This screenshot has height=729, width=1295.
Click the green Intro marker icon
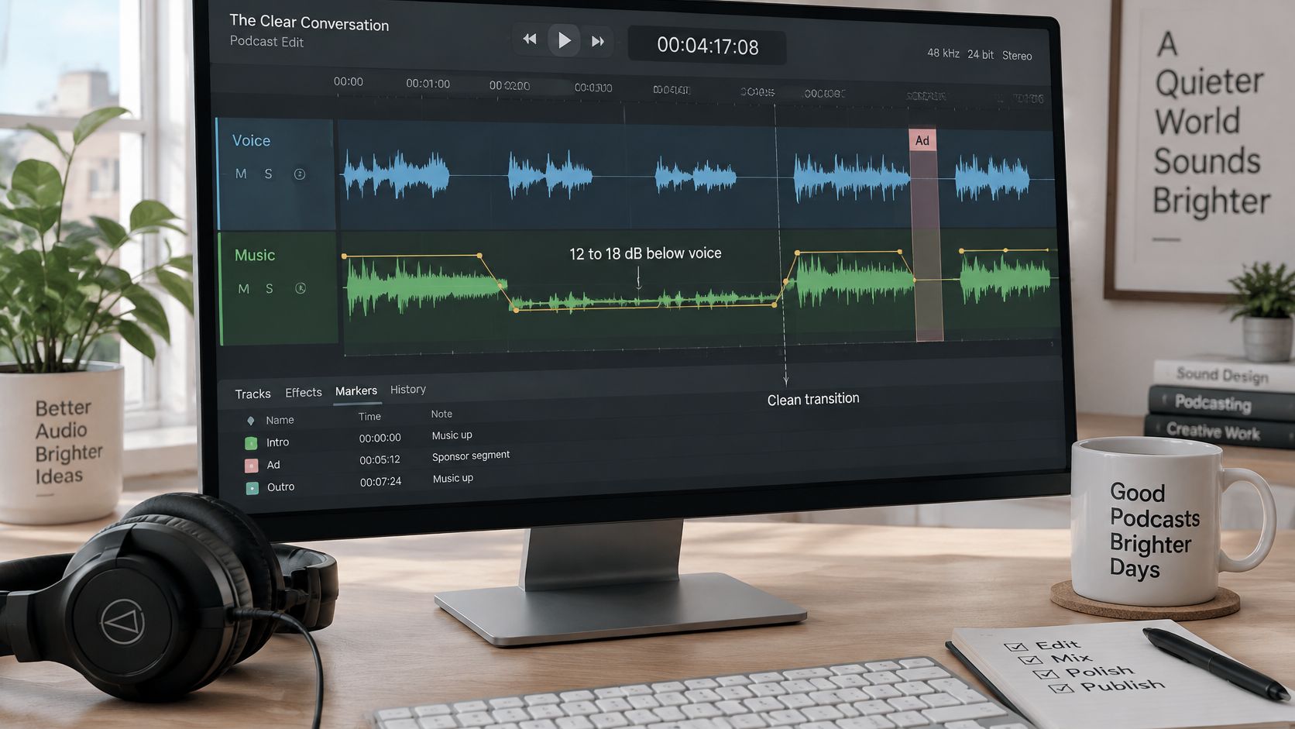(251, 443)
